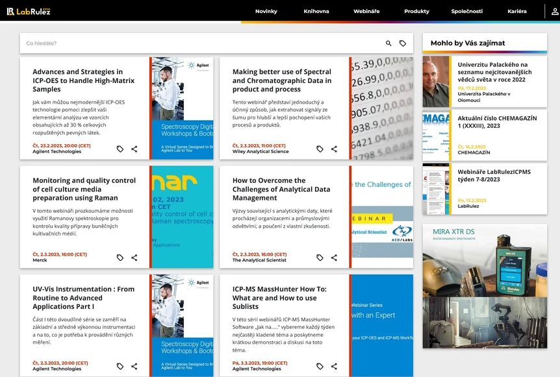The height and width of the screenshot is (377, 560).
Task: Tag the ICP-MS MassHunter How To webinar
Action: coord(320,367)
